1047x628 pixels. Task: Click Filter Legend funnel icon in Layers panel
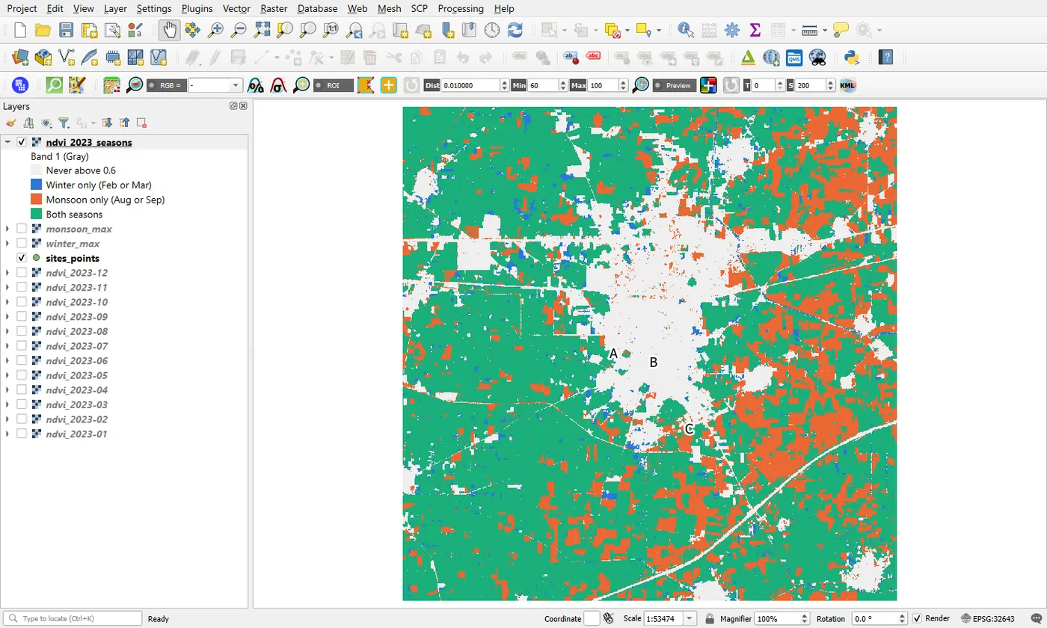64,123
